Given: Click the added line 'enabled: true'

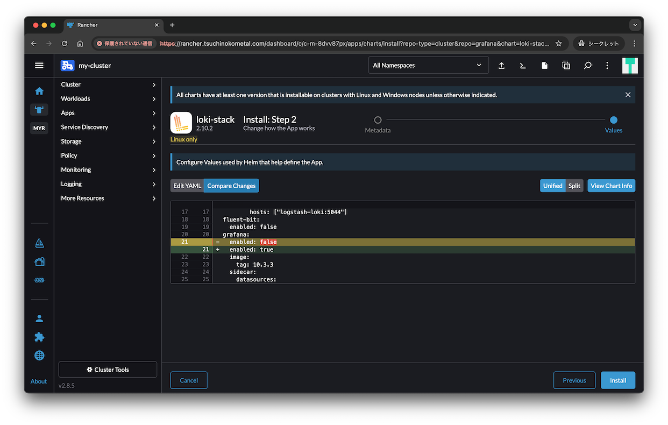Looking at the screenshot, I should 402,250.
